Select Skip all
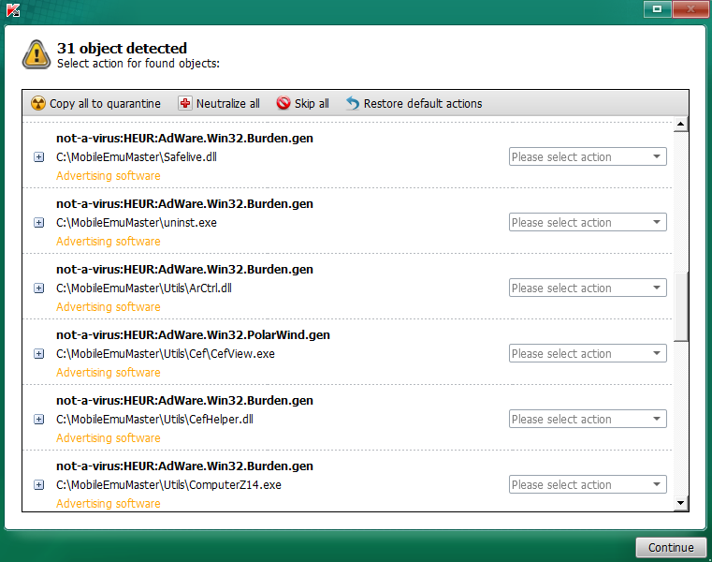 302,104
